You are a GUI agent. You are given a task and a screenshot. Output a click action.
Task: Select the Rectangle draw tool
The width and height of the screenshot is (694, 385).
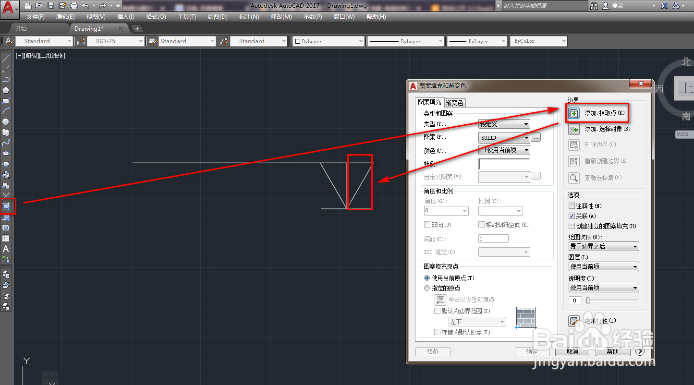pyautogui.click(x=6, y=101)
